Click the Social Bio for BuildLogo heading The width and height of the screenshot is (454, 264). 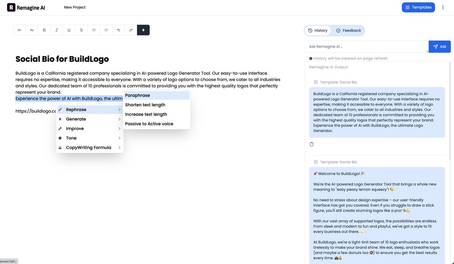[x=62, y=59]
